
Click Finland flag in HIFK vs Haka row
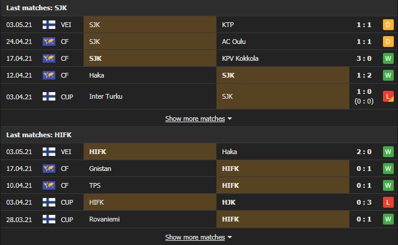click(x=49, y=152)
